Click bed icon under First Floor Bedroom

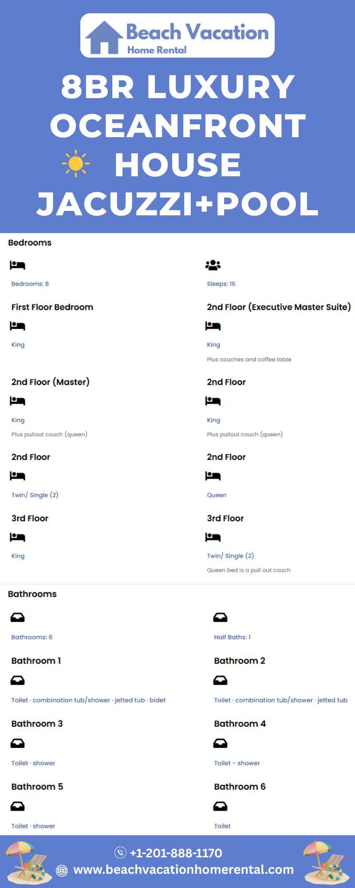[17, 326]
